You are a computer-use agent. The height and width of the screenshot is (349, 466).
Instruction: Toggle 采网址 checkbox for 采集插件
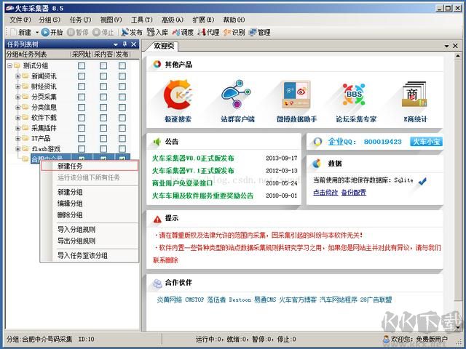(x=82, y=128)
